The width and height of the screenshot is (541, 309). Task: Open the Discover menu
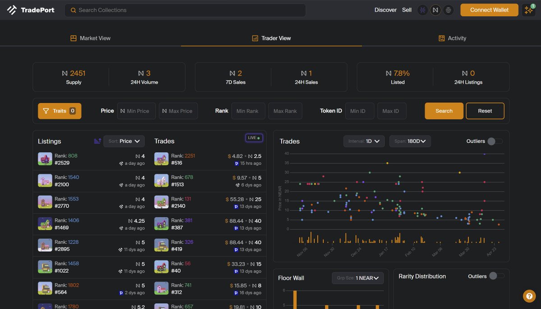[385, 9]
